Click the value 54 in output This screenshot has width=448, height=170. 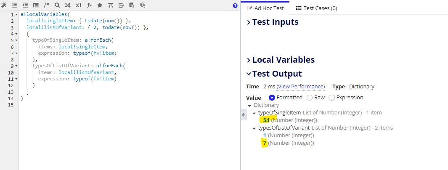point(266,120)
